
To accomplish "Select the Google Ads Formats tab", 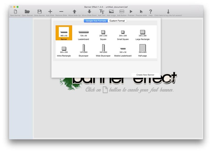I will pos(96,21).
